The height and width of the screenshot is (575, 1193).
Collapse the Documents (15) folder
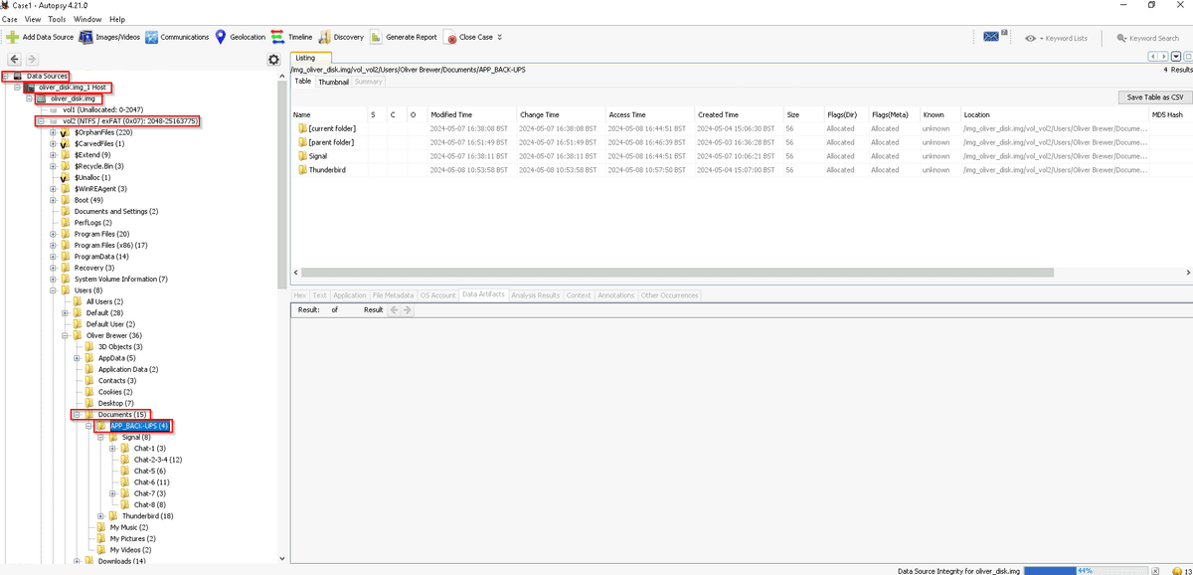pos(77,414)
